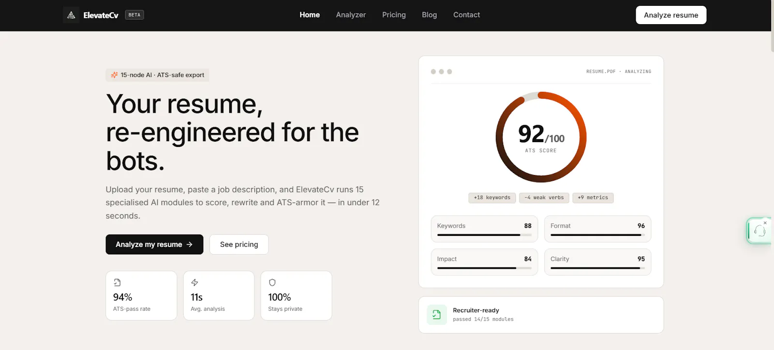The height and width of the screenshot is (350, 774).
Task: Click the shield icon above 100%
Action: coord(272,282)
